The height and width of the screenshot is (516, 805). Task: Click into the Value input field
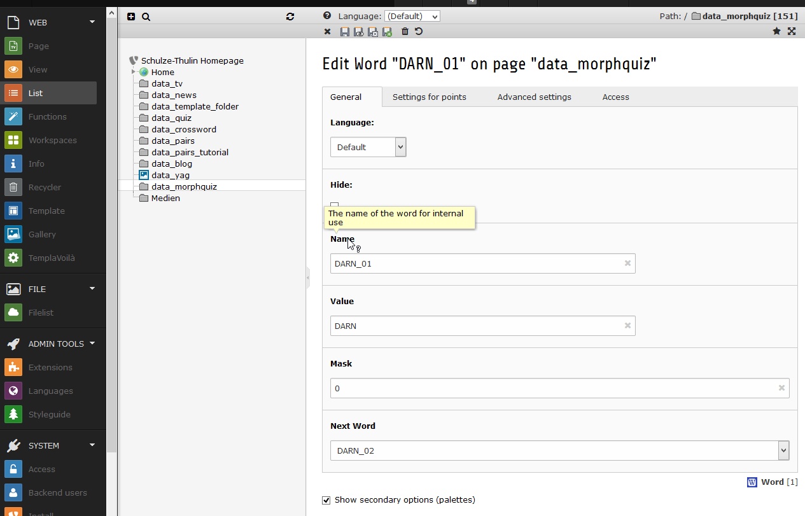482,326
